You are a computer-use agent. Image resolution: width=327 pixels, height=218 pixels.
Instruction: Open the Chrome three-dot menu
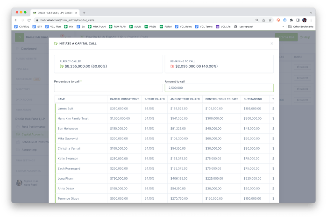pos(311,20)
